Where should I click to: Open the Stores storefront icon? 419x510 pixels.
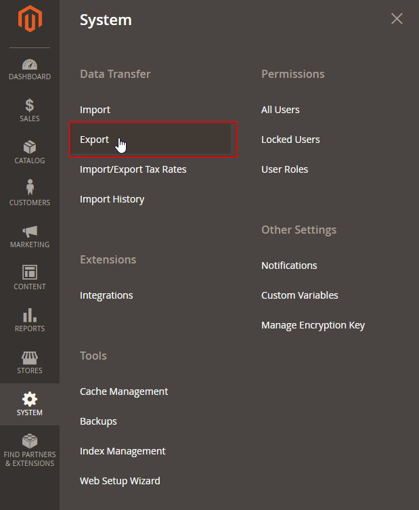click(x=30, y=357)
